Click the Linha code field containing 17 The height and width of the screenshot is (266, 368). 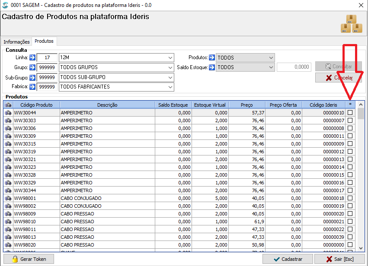47,57
